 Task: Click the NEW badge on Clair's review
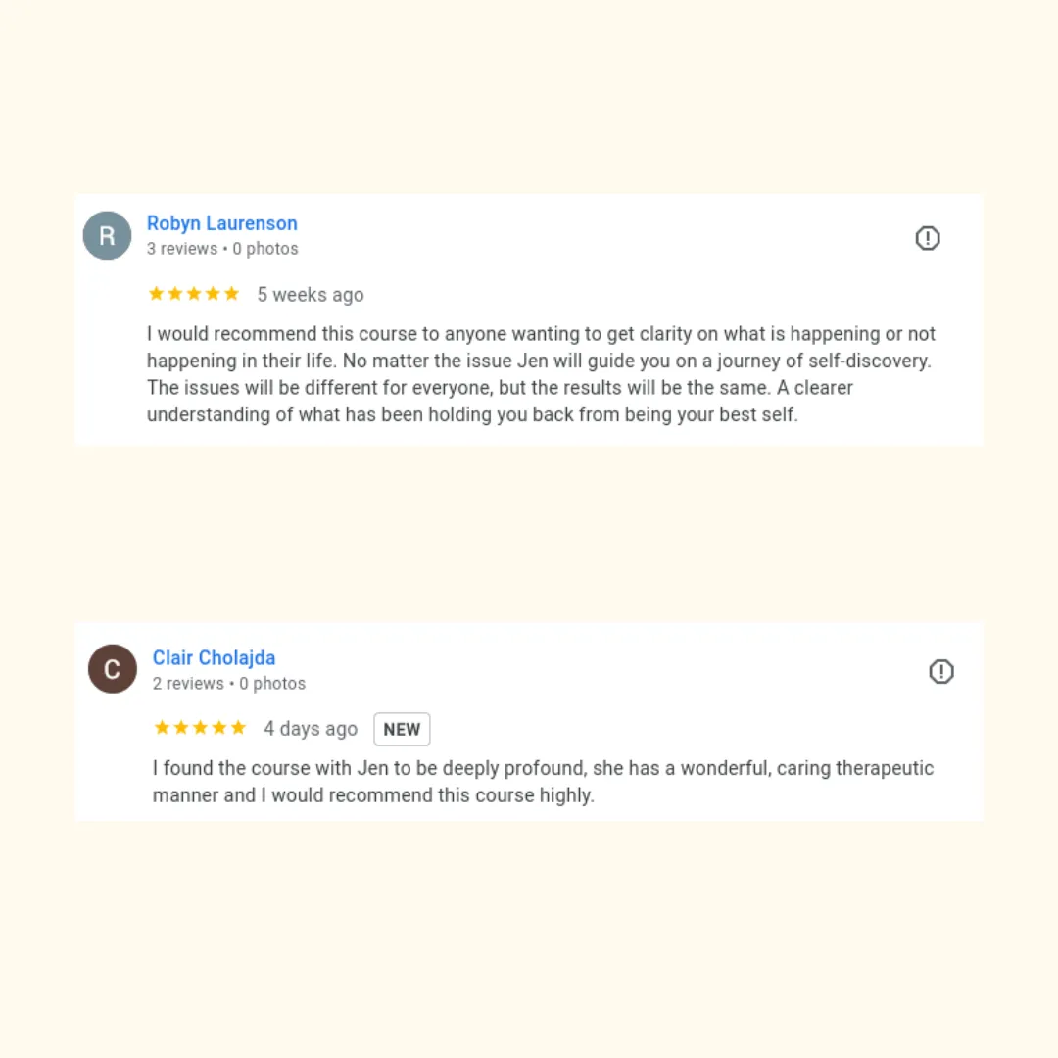tap(402, 729)
